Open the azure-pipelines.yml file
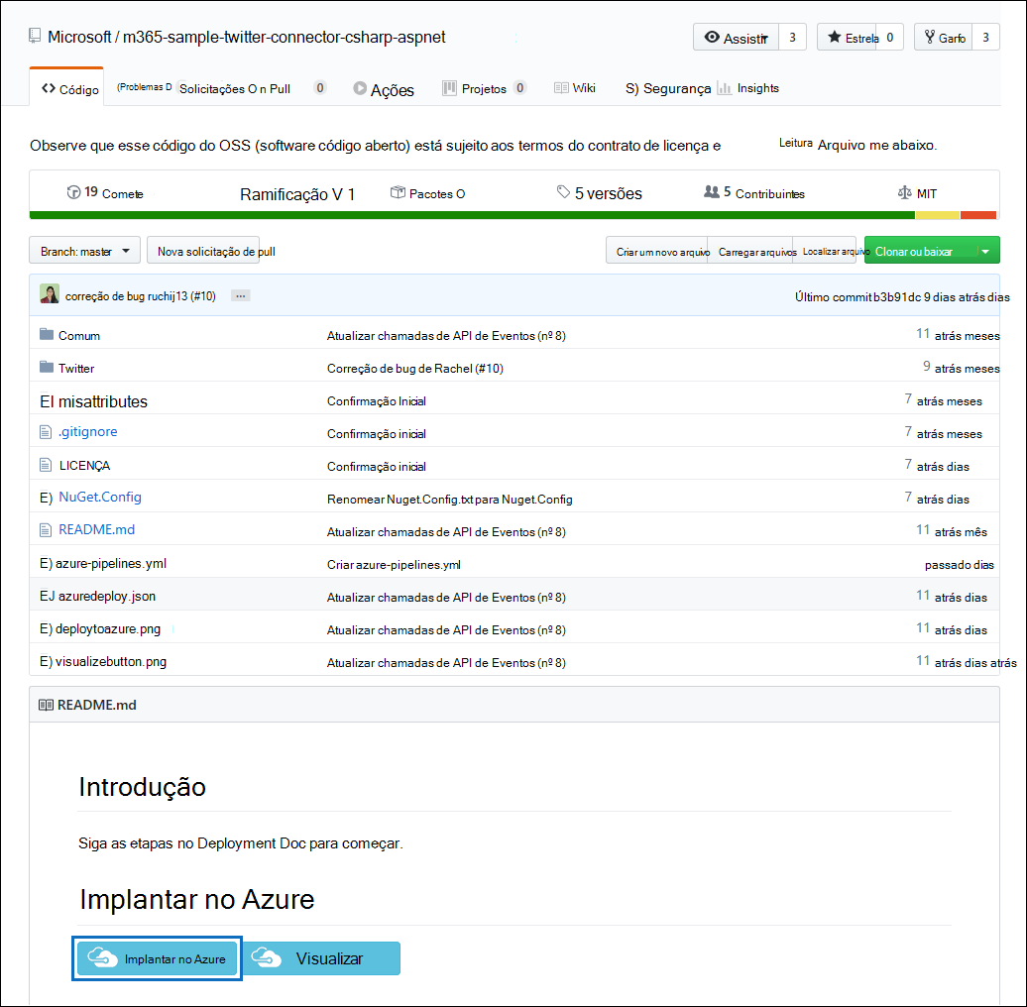Viewport: 1027px width, 1007px height. pyautogui.click(x=111, y=563)
